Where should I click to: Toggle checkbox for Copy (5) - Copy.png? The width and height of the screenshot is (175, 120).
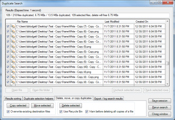(8, 52)
